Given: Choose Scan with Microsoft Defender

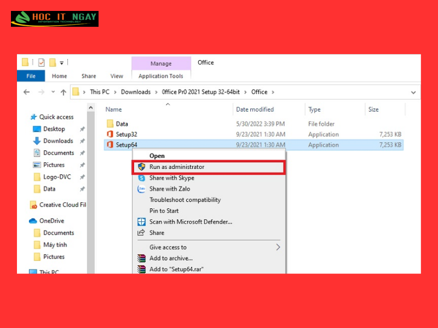Looking at the screenshot, I should [209, 222].
